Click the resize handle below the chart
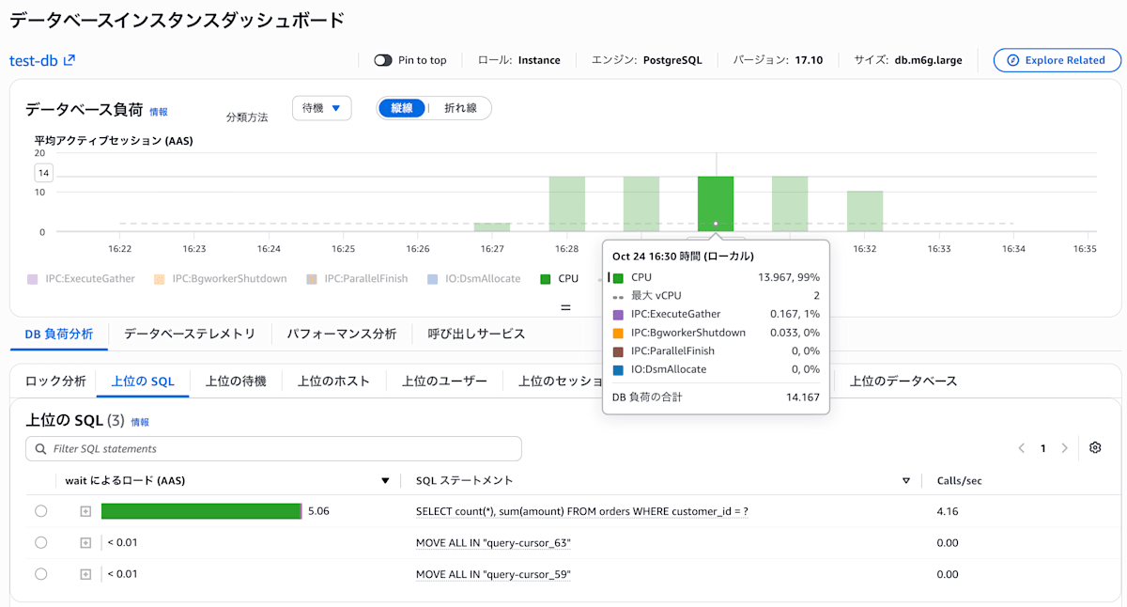 coord(565,307)
